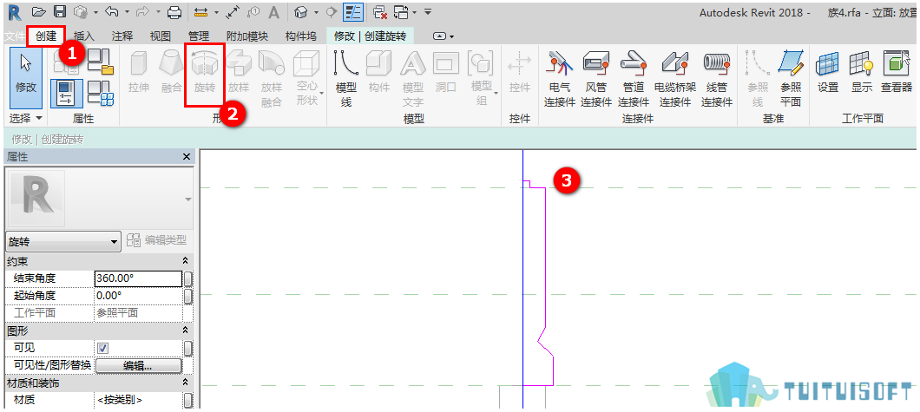Add a Duct Connector (风管连接件)

coord(596,79)
